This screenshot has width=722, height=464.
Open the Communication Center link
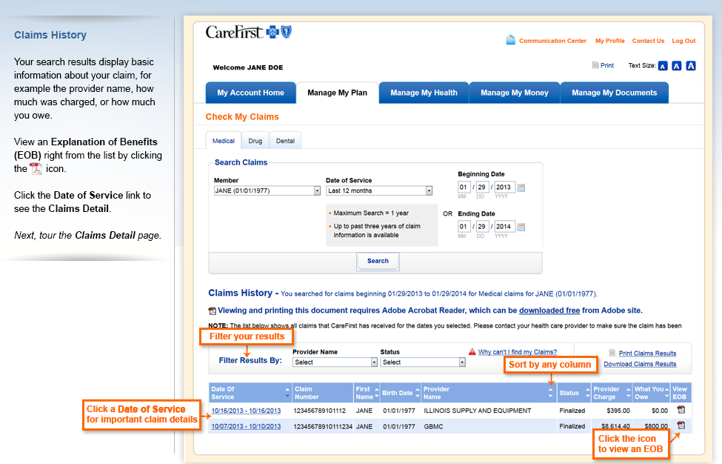coord(552,41)
